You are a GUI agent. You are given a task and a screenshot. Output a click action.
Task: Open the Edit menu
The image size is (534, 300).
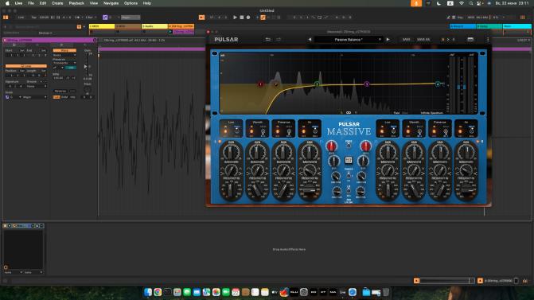(42, 3)
